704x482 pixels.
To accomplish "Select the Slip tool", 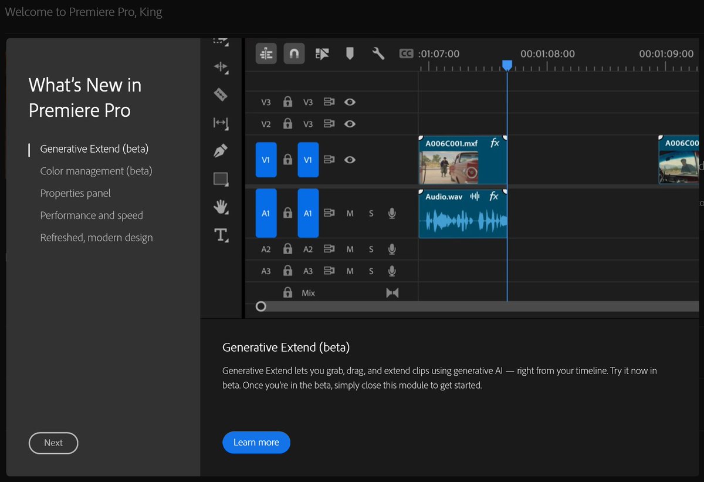I will (x=221, y=123).
